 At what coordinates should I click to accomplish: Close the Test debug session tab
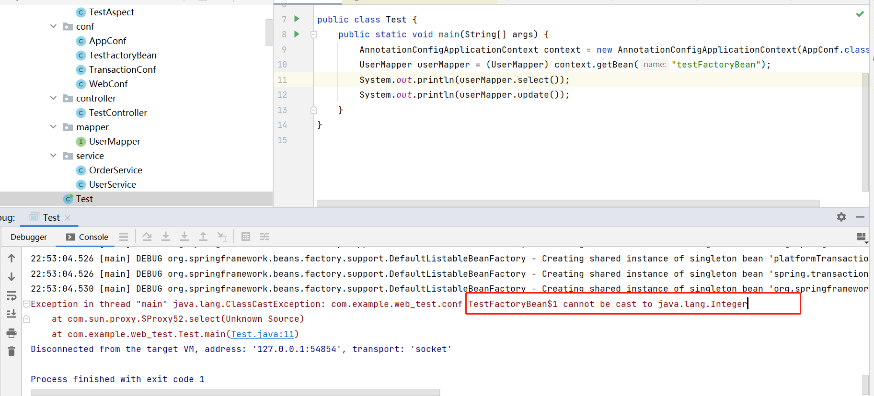[68, 218]
